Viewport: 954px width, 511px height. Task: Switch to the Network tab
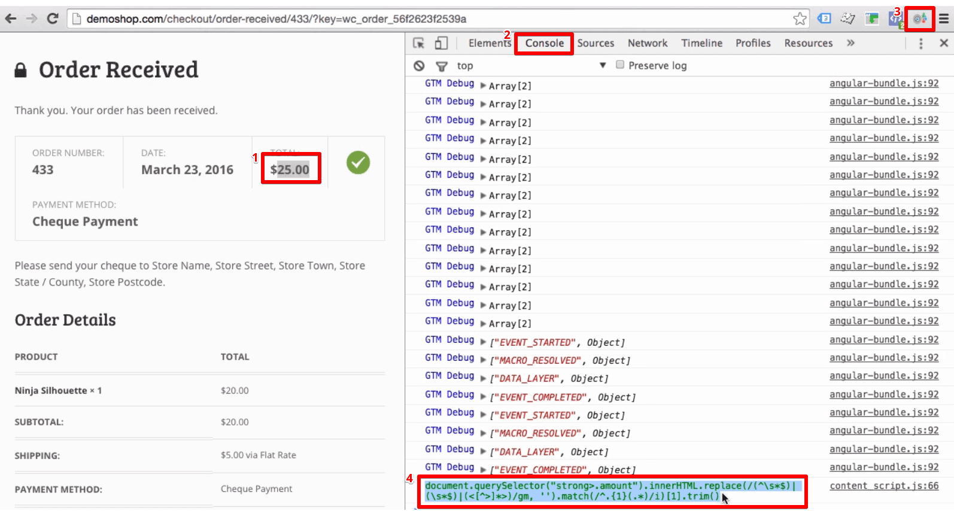647,43
